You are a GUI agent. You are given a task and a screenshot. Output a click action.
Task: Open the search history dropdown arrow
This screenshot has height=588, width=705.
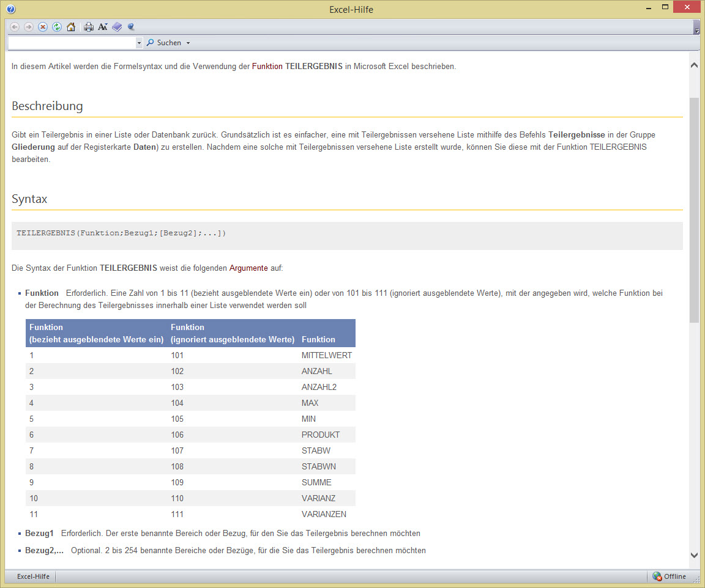[x=139, y=43]
